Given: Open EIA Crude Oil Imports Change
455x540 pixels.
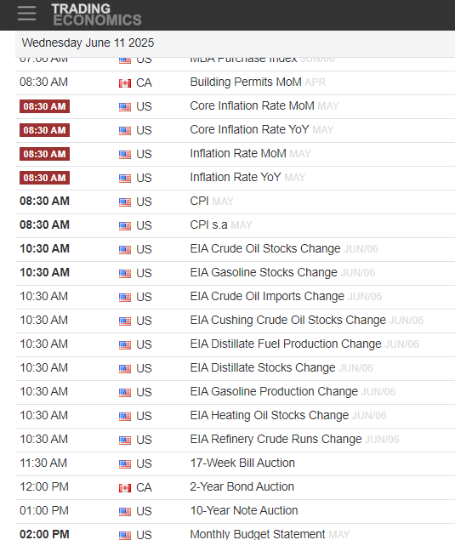Looking at the screenshot, I should (267, 296).
